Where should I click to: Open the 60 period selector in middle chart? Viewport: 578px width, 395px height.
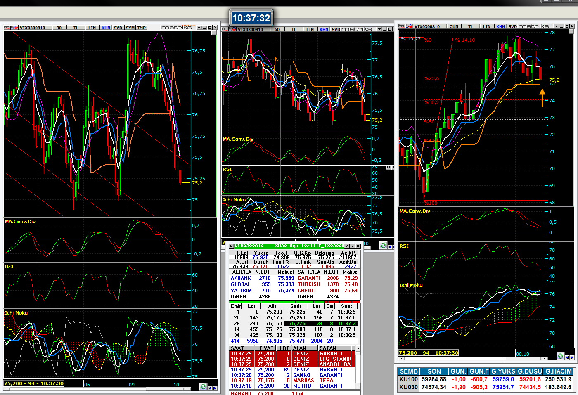tap(277, 29)
